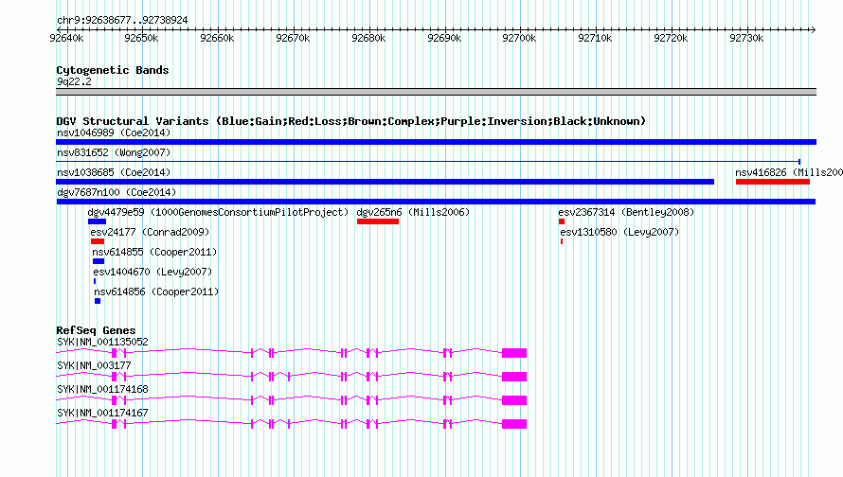Click the blue dgv4479e59 variant bar

point(97,221)
